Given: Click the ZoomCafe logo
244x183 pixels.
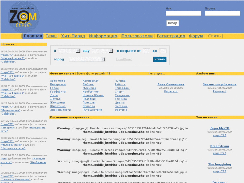Looking at the screenshot, I should pos(23,17).
